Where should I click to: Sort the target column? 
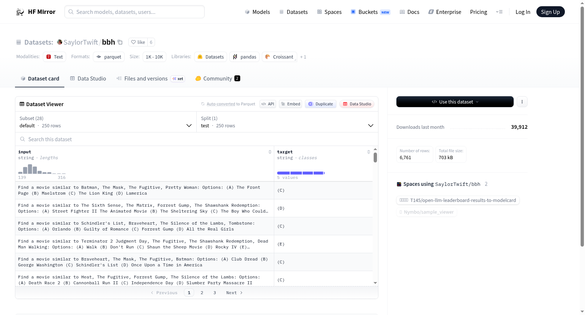pyautogui.click(x=369, y=152)
